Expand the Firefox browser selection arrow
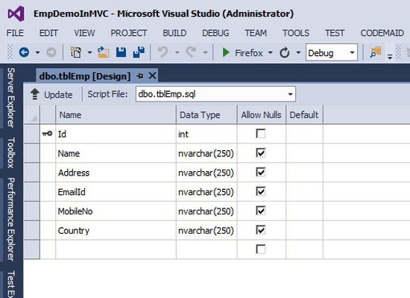The width and height of the screenshot is (410, 298). click(x=271, y=52)
